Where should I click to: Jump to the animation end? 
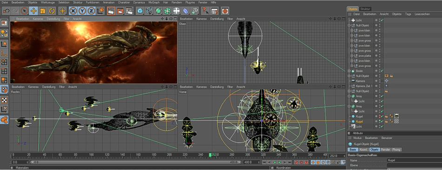tap(289, 163)
